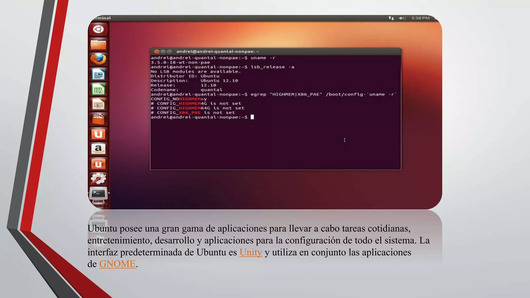The width and height of the screenshot is (530, 298).
Task: Open LibreOffice Calc spreadsheet icon
Action: 98,89
